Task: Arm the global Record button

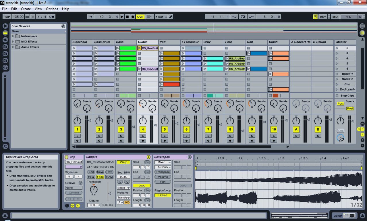Action: click(133, 17)
